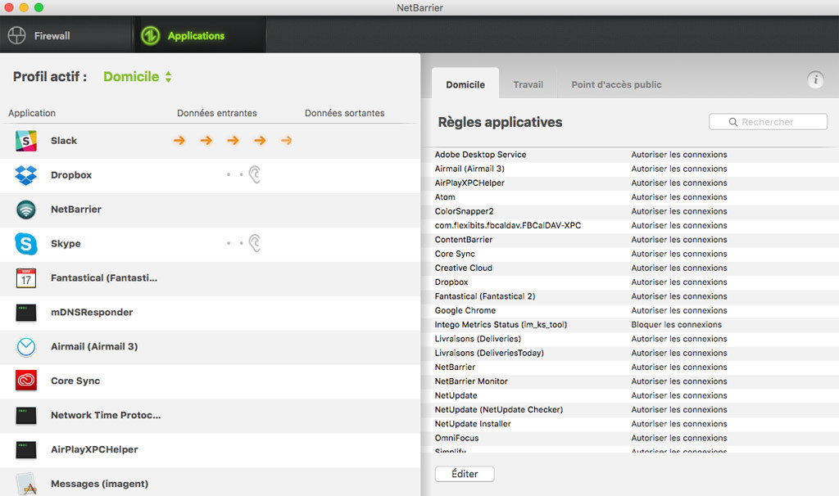The height and width of the screenshot is (496, 839).
Task: Select the mDNSResponder row
Action: pyautogui.click(x=210, y=312)
